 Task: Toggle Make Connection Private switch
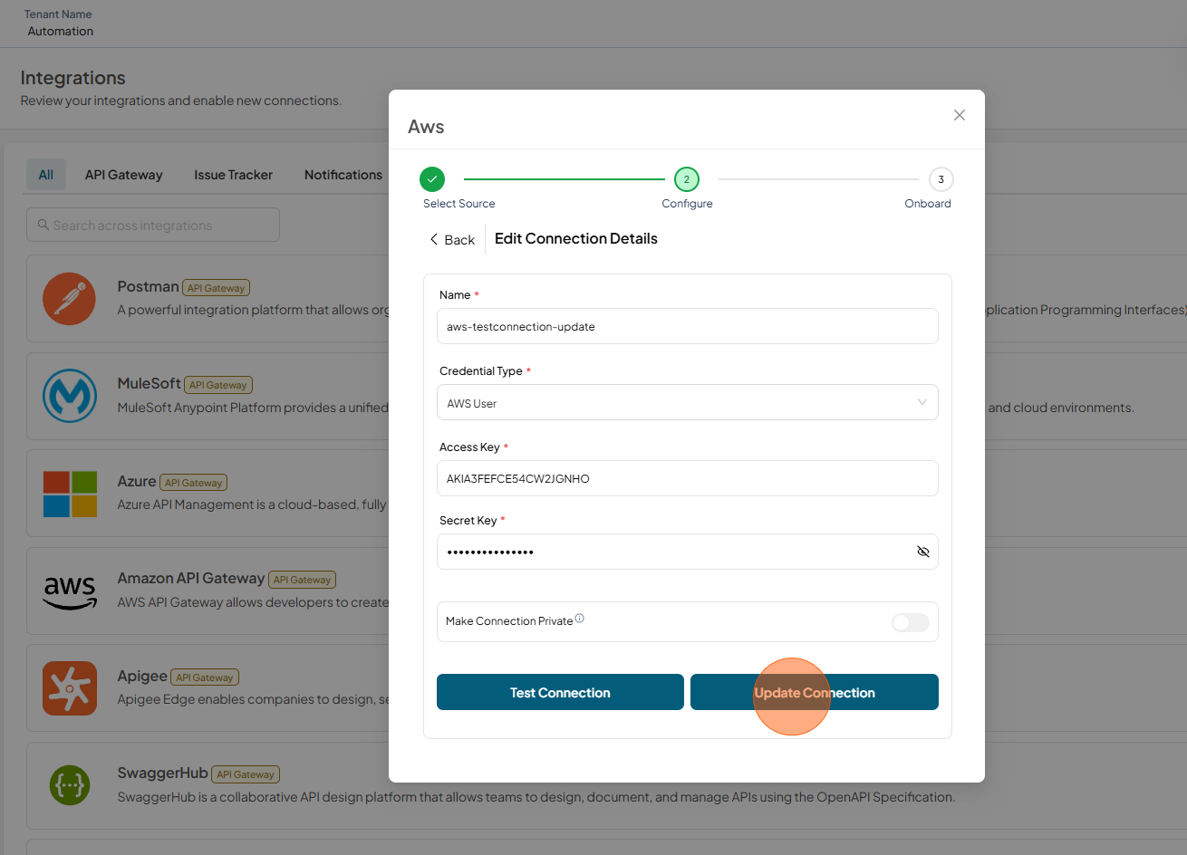pyautogui.click(x=911, y=622)
